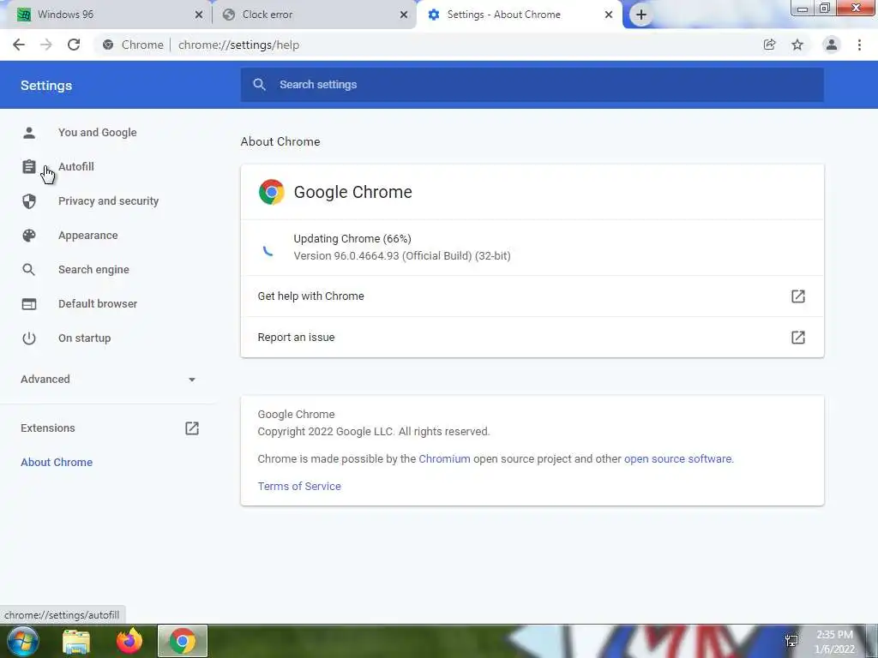Screen dimensions: 878x658
Task: Go back using the browser back arrow
Action: tap(19, 45)
